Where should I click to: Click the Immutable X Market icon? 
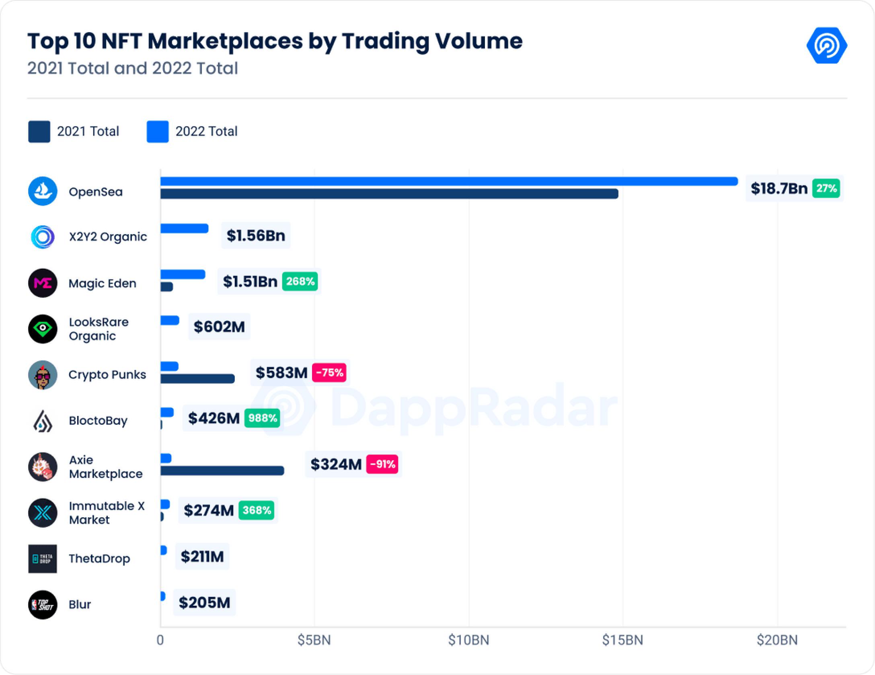(x=43, y=513)
